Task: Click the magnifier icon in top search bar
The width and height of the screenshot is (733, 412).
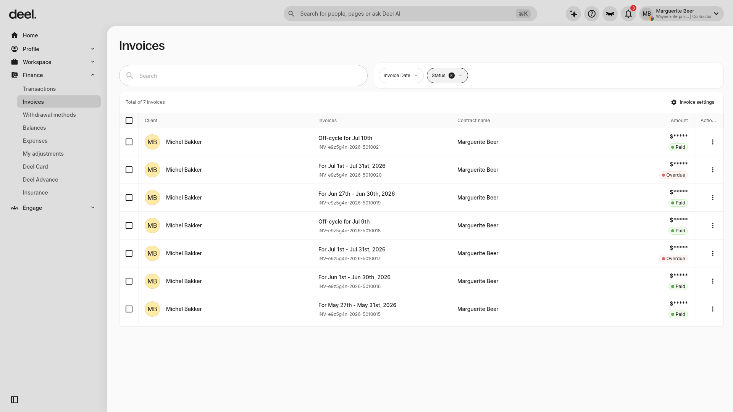Action: click(x=291, y=14)
